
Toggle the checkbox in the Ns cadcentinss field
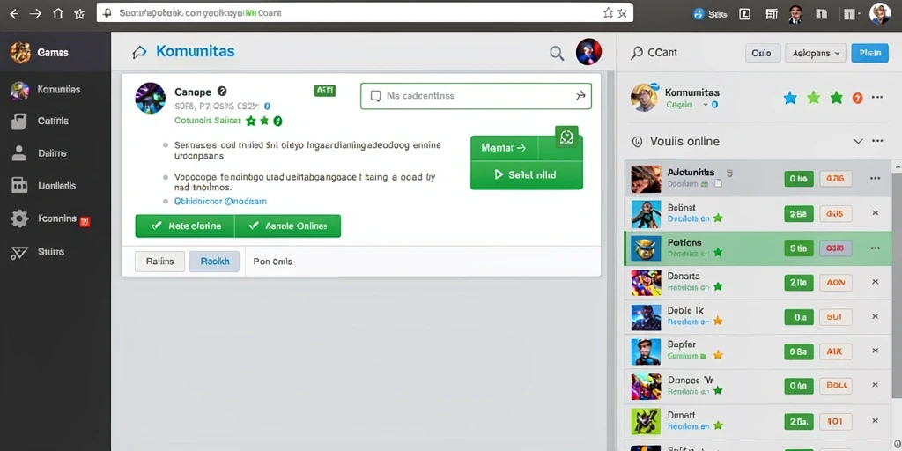tap(375, 96)
